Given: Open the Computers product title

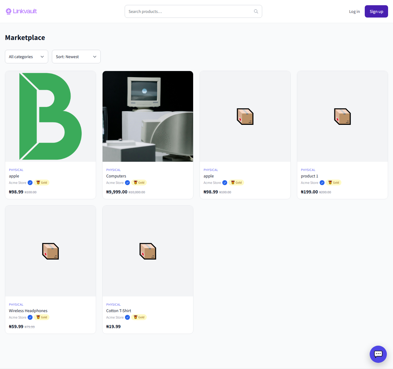Looking at the screenshot, I should pyautogui.click(x=116, y=176).
